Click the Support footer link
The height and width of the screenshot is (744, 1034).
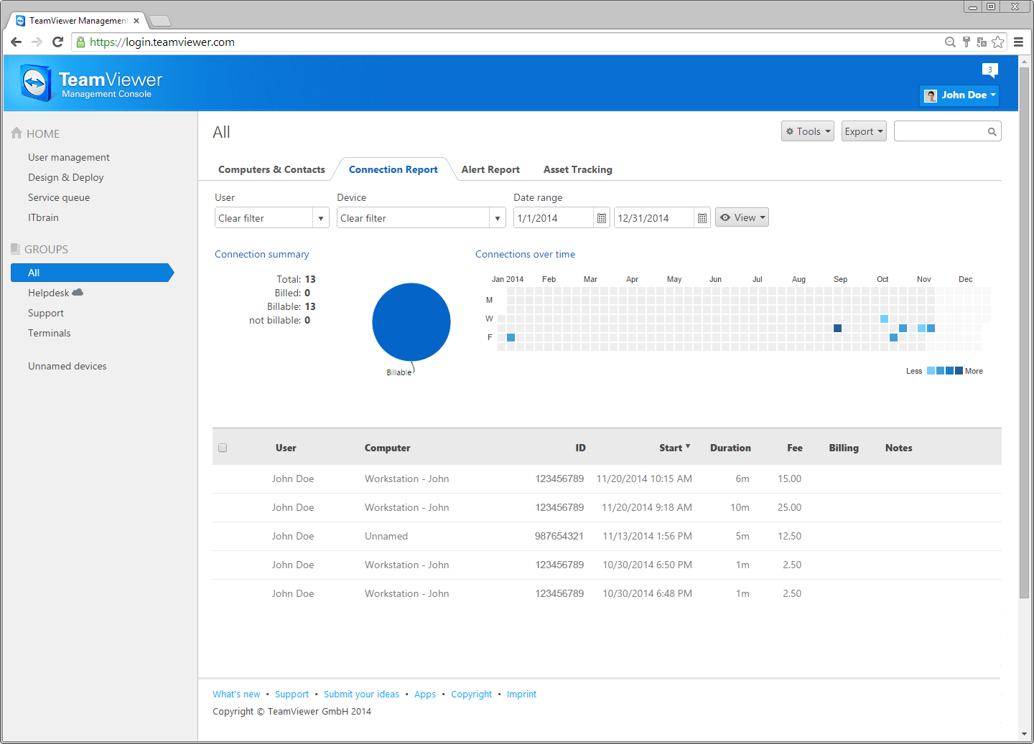pyautogui.click(x=292, y=694)
